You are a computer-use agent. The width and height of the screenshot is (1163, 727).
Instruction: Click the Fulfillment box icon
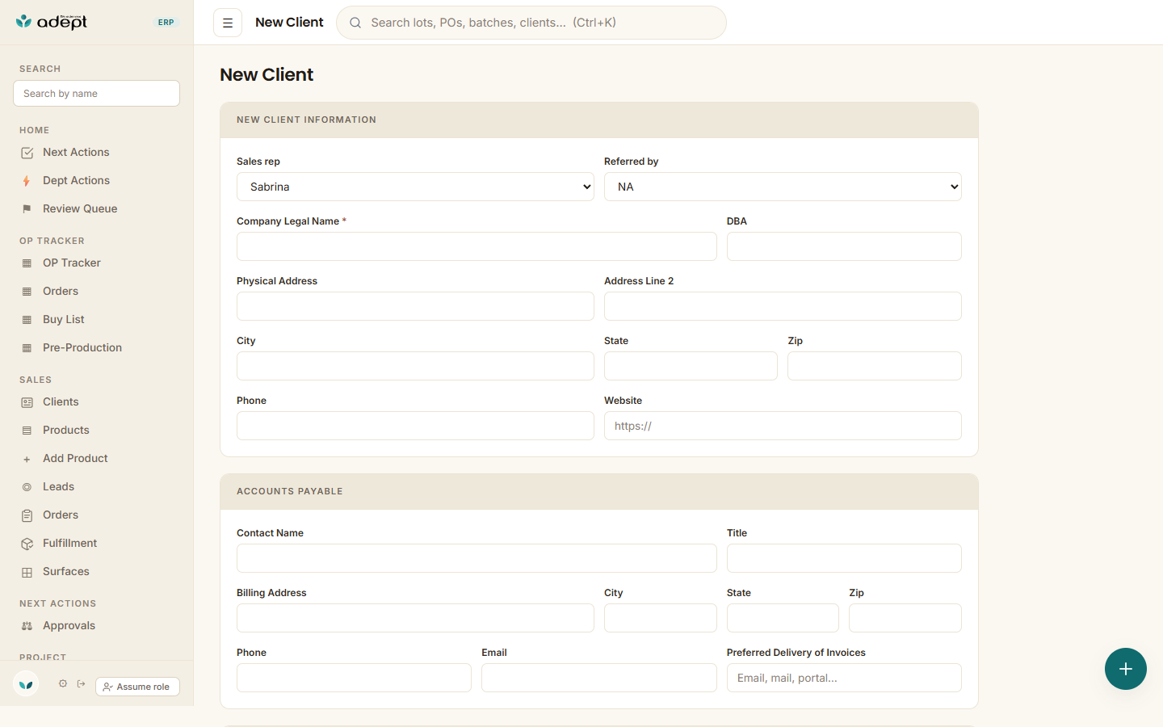point(27,544)
